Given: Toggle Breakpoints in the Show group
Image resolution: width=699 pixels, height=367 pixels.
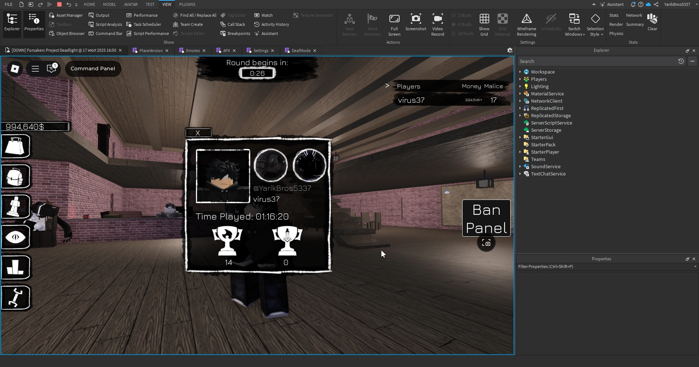Looking at the screenshot, I should tap(235, 33).
